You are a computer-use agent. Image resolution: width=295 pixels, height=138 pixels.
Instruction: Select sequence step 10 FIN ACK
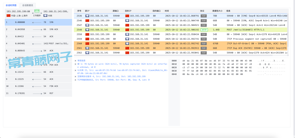(x=38, y=86)
